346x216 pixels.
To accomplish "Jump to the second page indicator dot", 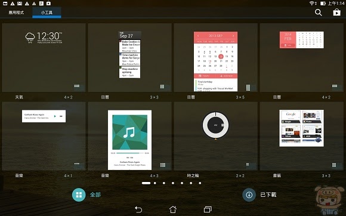I will click(x=155, y=183).
